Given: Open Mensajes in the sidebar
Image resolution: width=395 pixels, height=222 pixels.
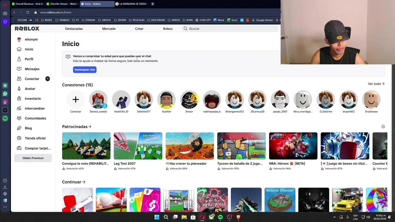Looking at the screenshot, I should click(x=32, y=69).
